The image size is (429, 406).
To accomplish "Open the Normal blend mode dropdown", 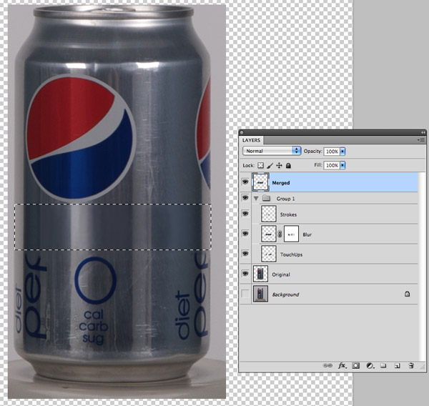I will [272, 151].
